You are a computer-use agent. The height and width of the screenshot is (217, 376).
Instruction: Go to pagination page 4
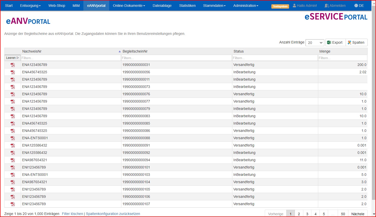coord(315,214)
